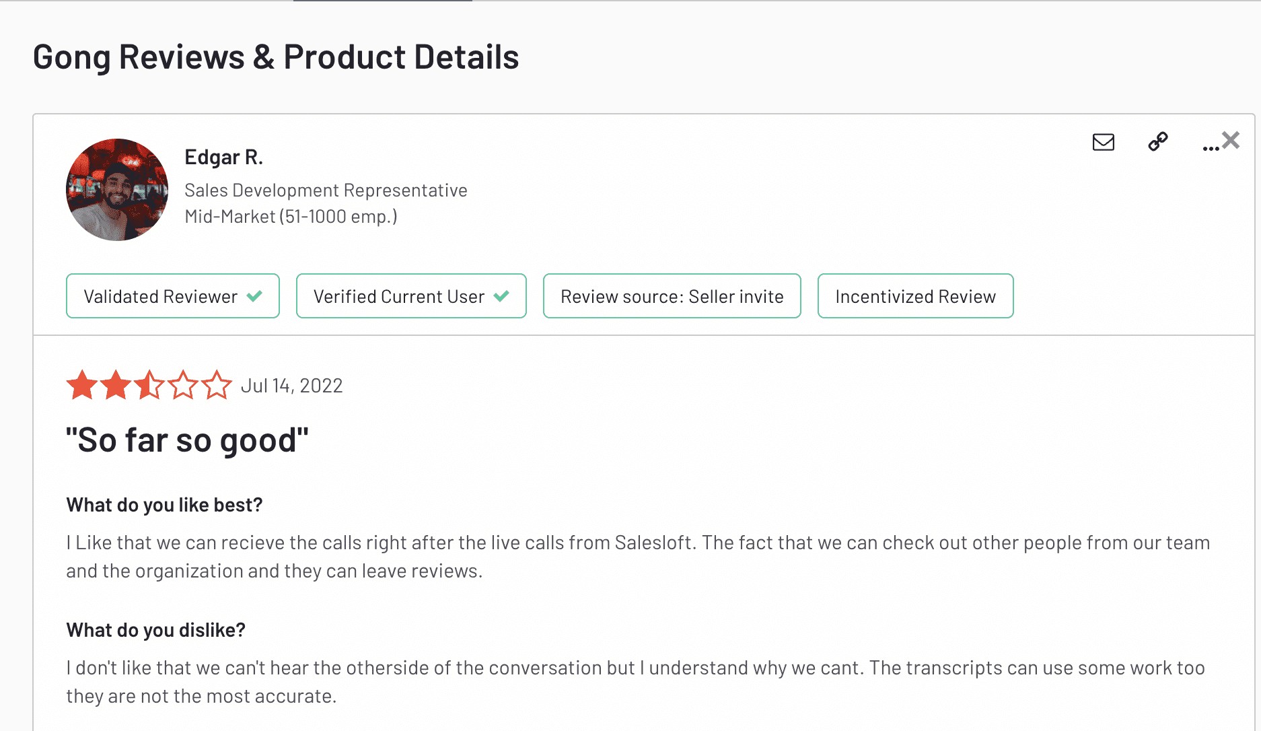1261x731 pixels.
Task: Click the Gong Reviews & Product Details heading
Action: pos(276,57)
